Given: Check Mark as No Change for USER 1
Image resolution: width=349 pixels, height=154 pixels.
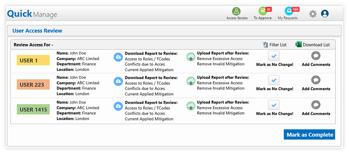Looking at the screenshot, I should [274, 56].
